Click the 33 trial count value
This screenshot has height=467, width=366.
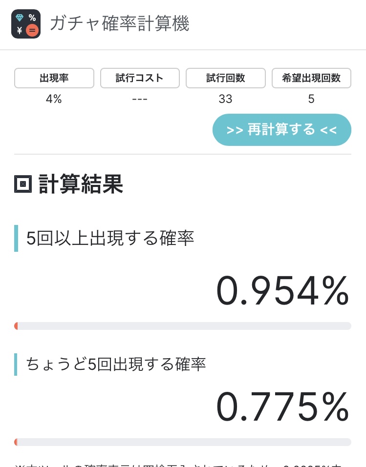pos(226,99)
